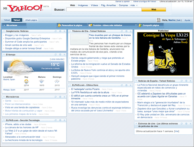Open Malaga, Spain weather location link
This screenshot has height=147, width=194.
9,90
